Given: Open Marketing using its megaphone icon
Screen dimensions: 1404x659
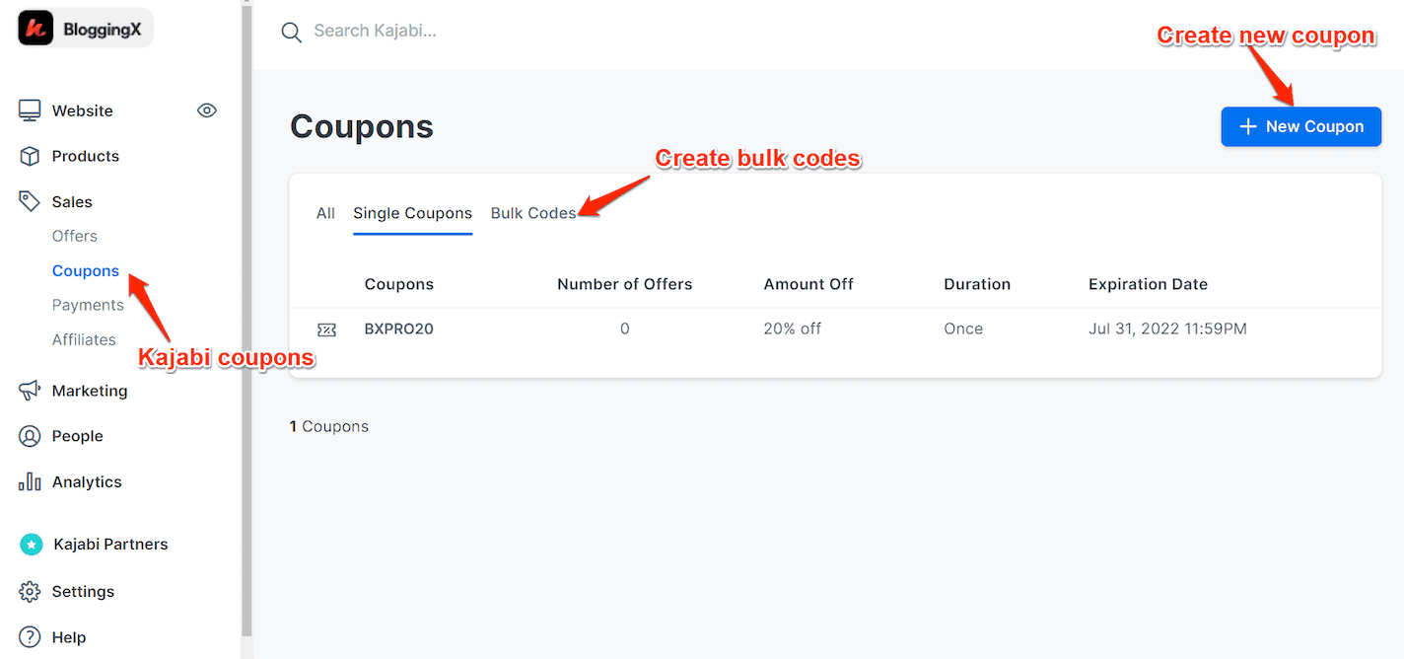Looking at the screenshot, I should [30, 391].
